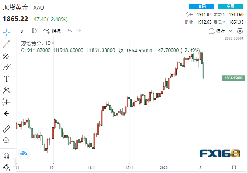Screen dimensions: 248x173
Task: Undo the last chart action
Action: (x=70, y=31)
